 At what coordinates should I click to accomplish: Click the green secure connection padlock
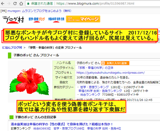coord(28,3)
